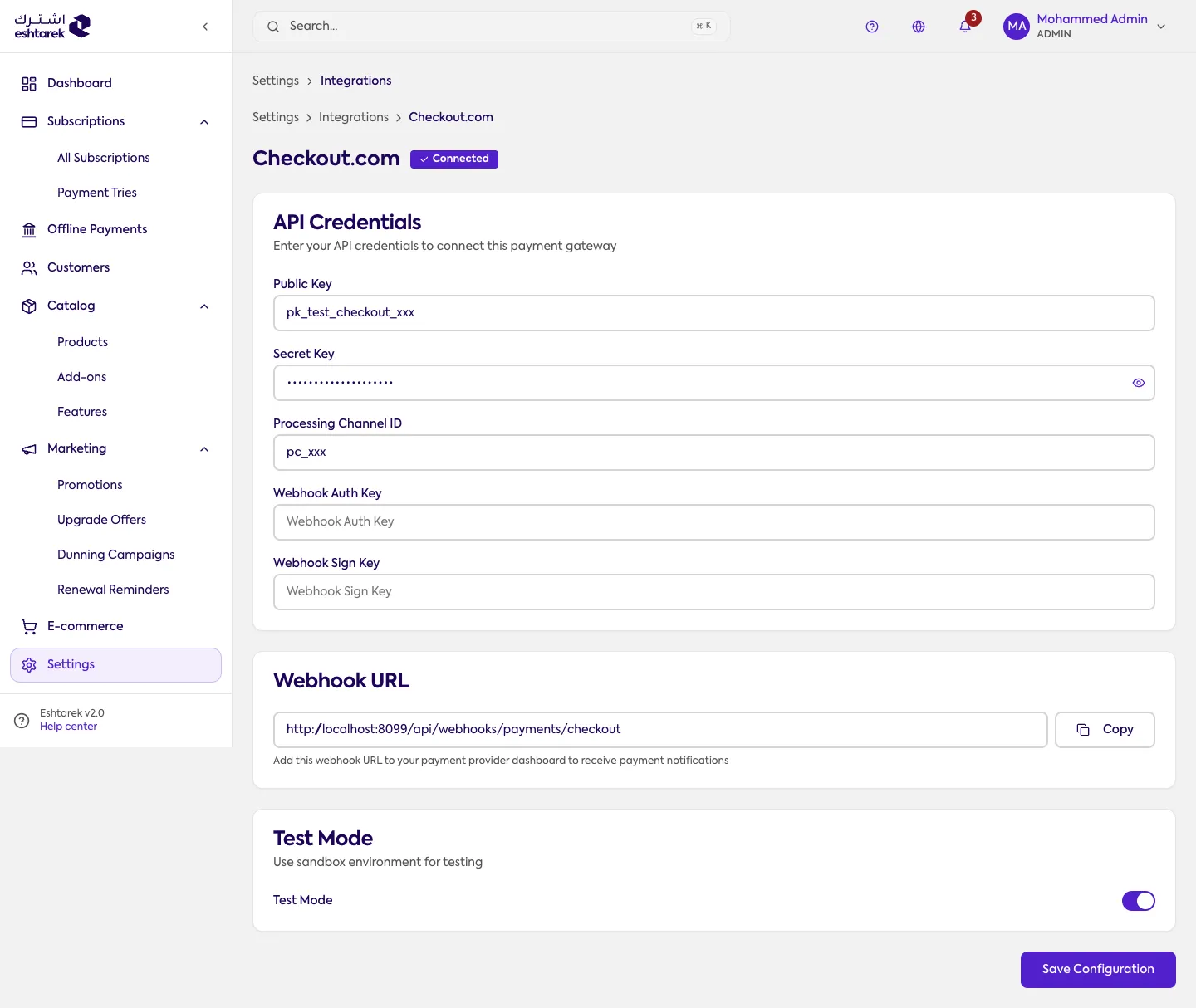This screenshot has width=1196, height=1008.
Task: Click Checkout.com in the breadcrumb
Action: click(451, 117)
